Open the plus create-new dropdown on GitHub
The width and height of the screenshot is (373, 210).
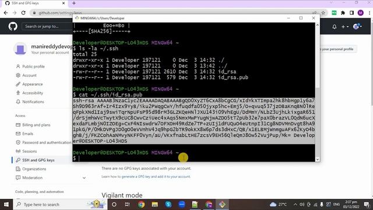[344, 27]
